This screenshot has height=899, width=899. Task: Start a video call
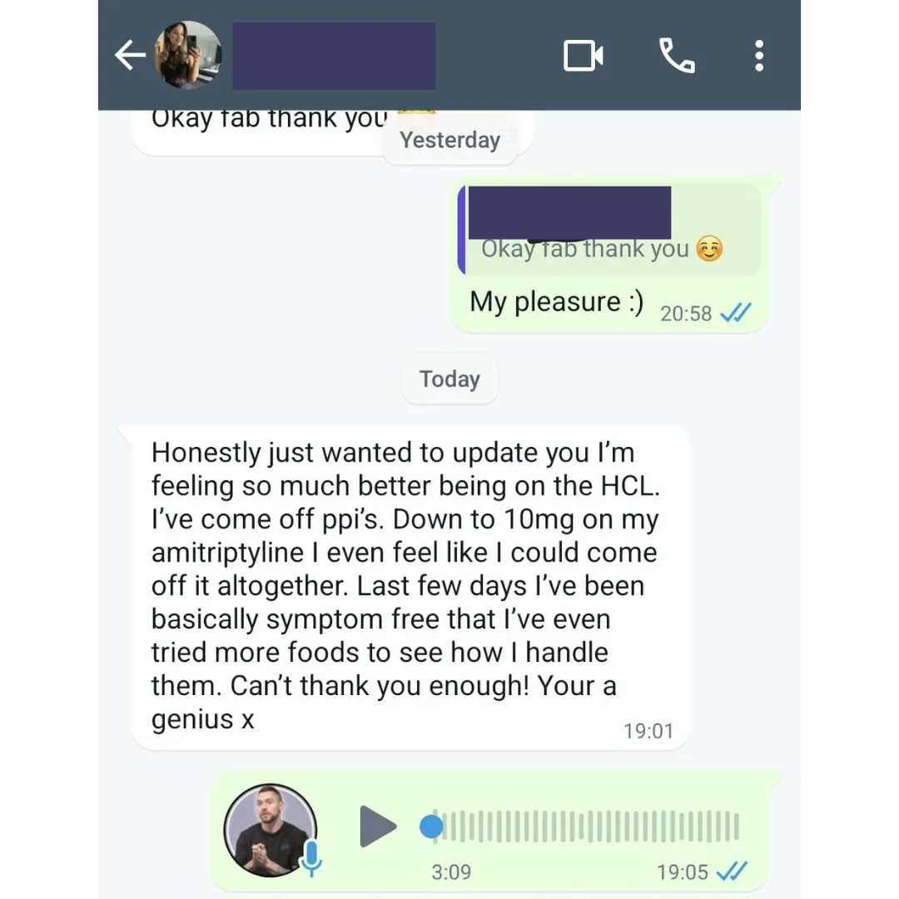pyautogui.click(x=583, y=56)
